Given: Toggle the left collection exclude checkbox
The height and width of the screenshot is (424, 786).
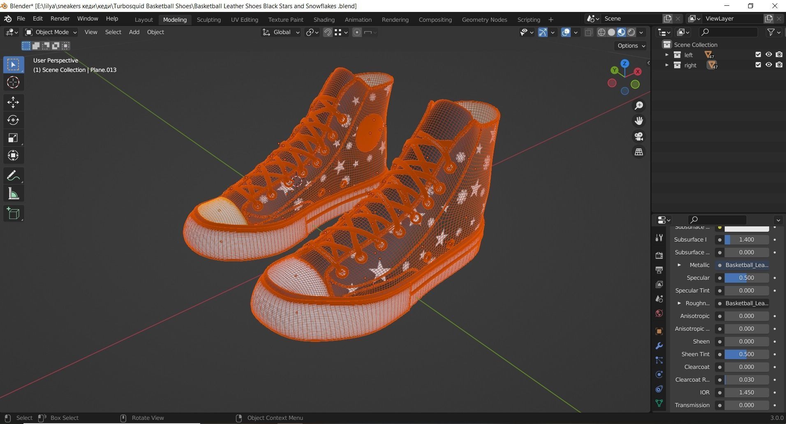Looking at the screenshot, I should (758, 55).
